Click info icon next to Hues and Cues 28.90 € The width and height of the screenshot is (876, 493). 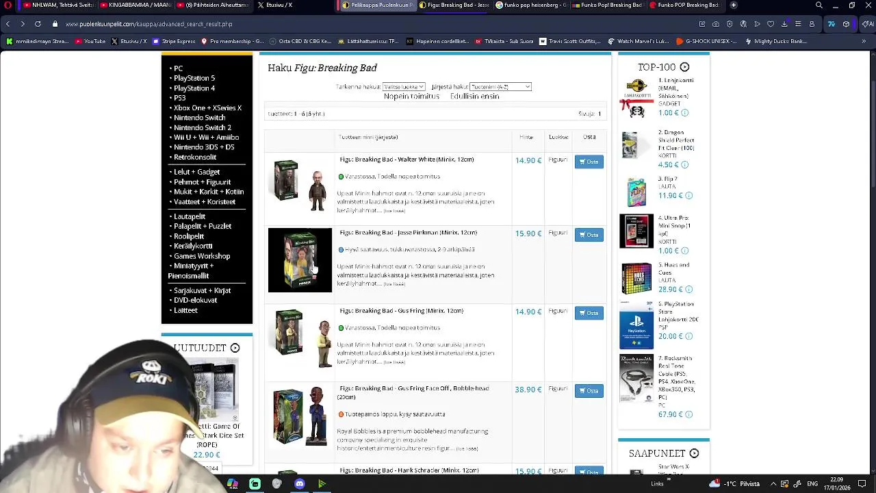(688, 290)
